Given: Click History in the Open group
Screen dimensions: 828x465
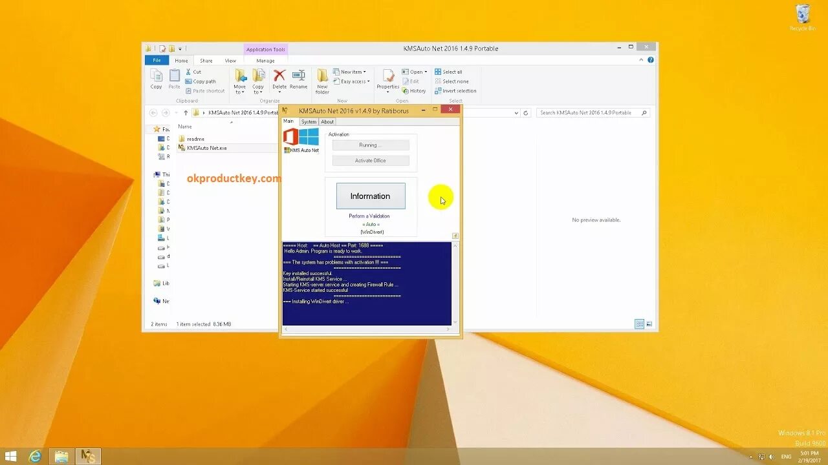Looking at the screenshot, I should 414,90.
